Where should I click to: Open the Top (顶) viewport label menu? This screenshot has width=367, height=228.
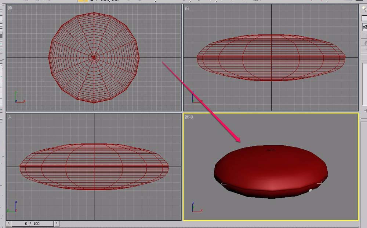click(10, 8)
